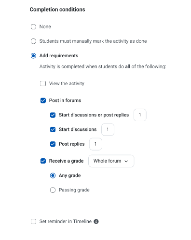Image resolution: width=191 pixels, height=240 pixels.
Task: Select the Any grade radio option
Action: [53, 176]
